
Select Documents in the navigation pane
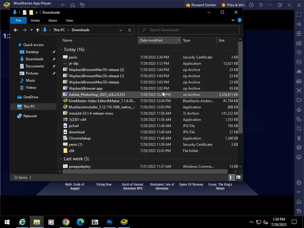point(35,66)
